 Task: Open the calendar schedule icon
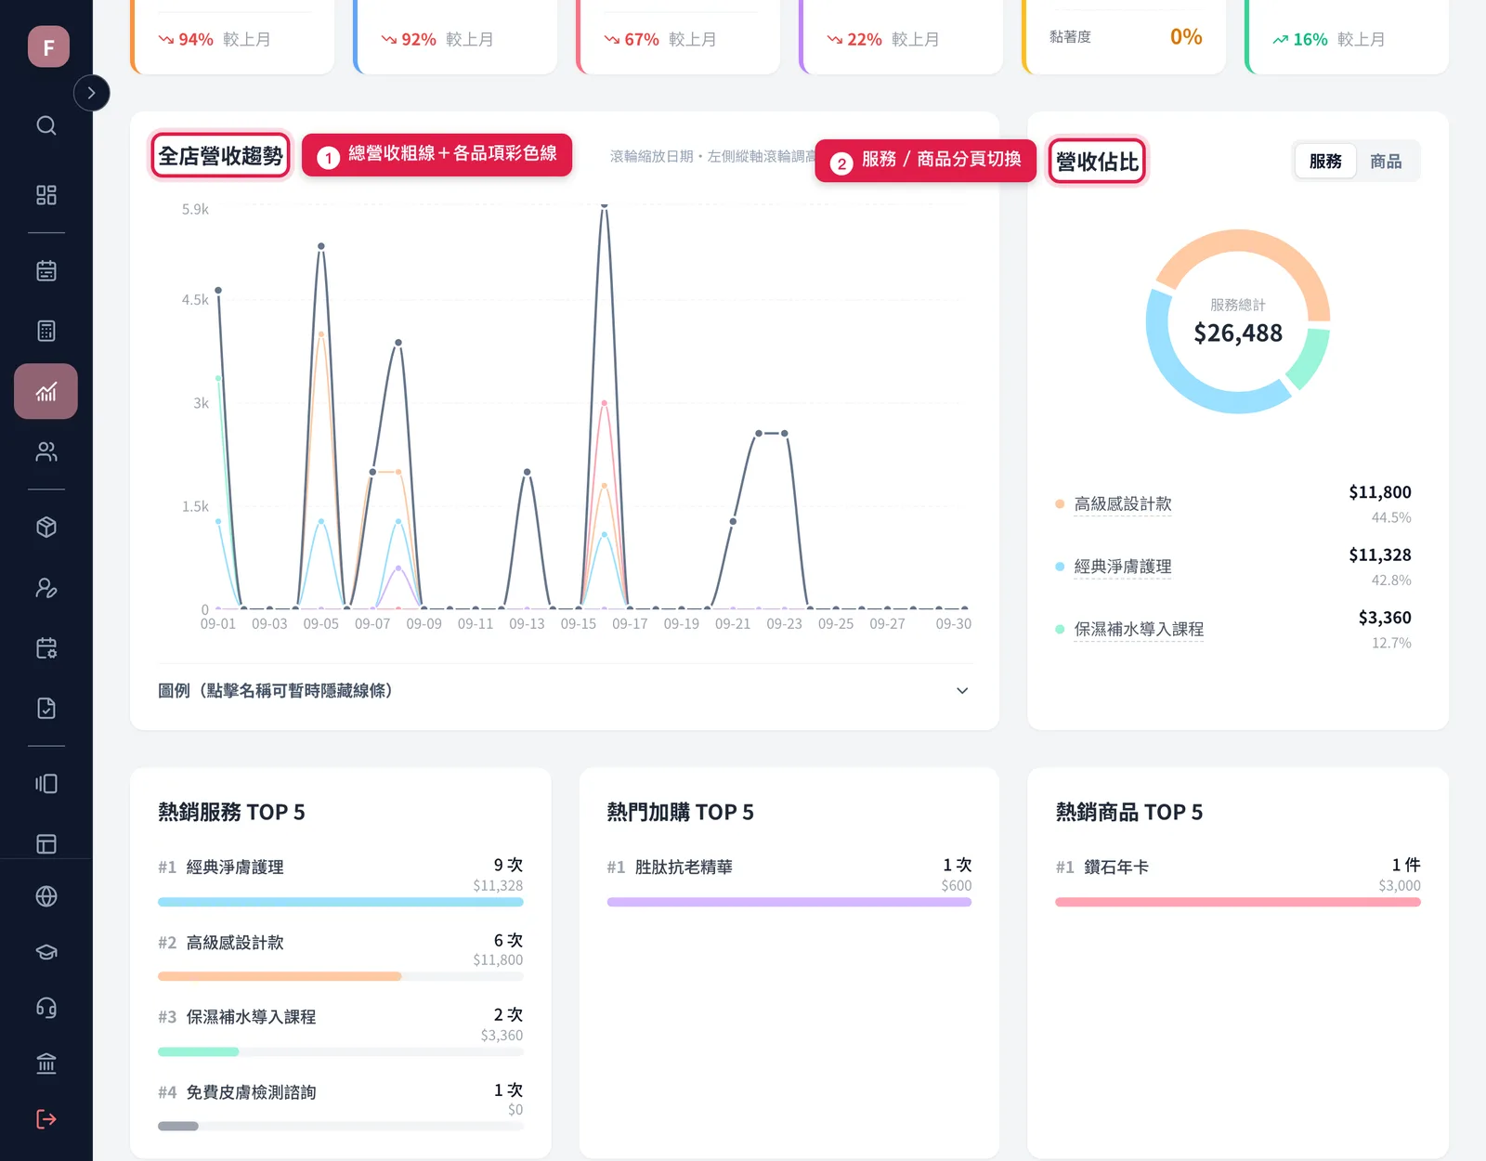tap(46, 270)
